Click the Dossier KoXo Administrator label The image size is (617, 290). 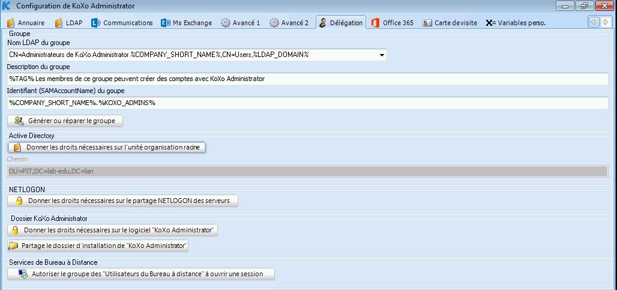pyautogui.click(x=49, y=219)
